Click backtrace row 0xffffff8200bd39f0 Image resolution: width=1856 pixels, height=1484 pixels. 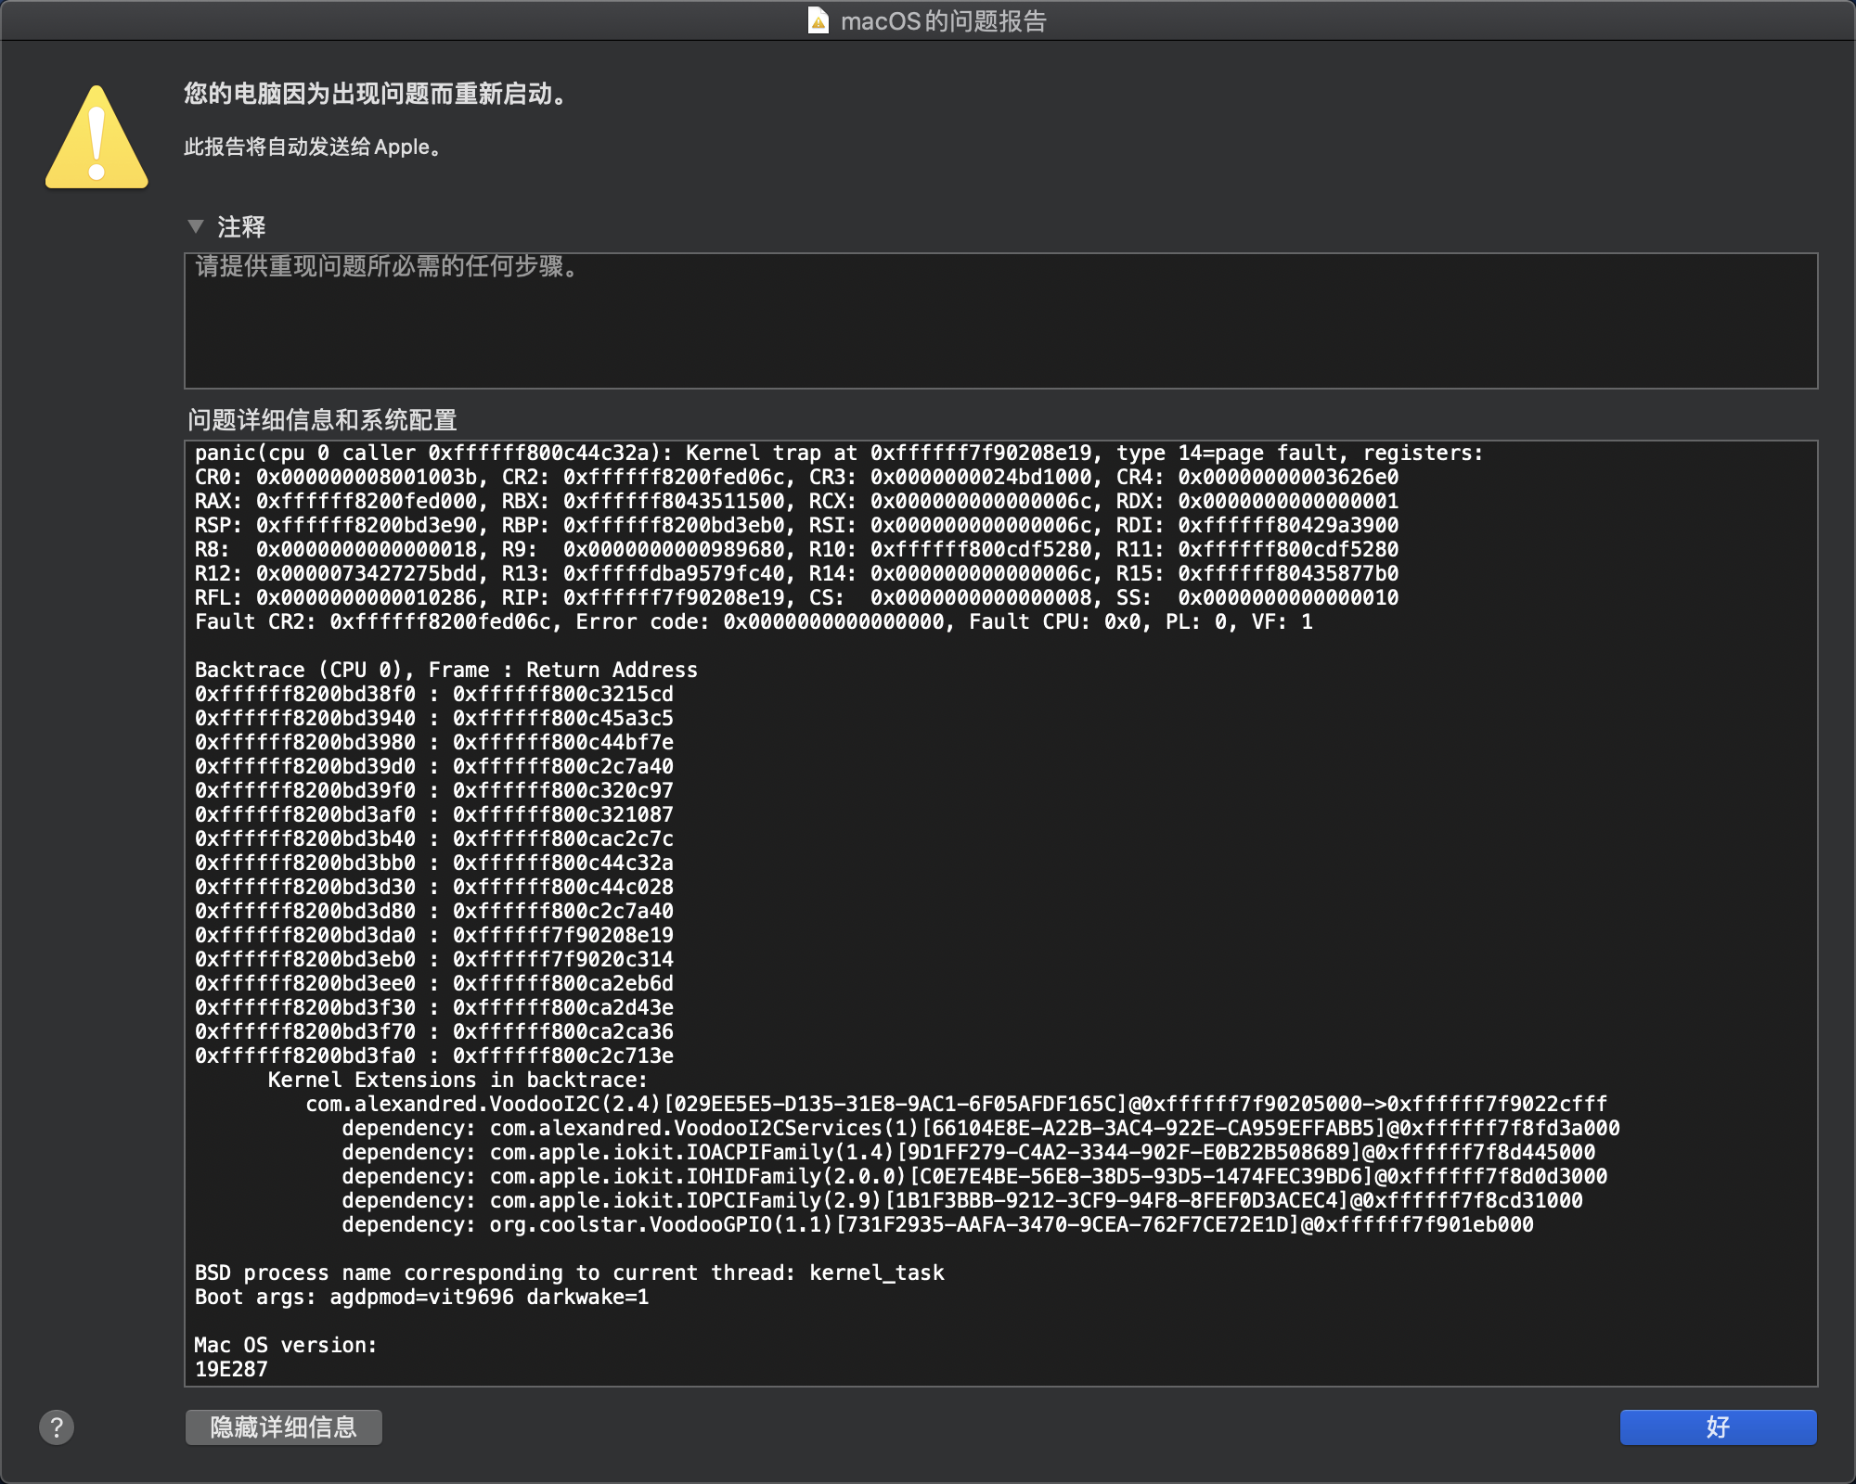point(434,790)
